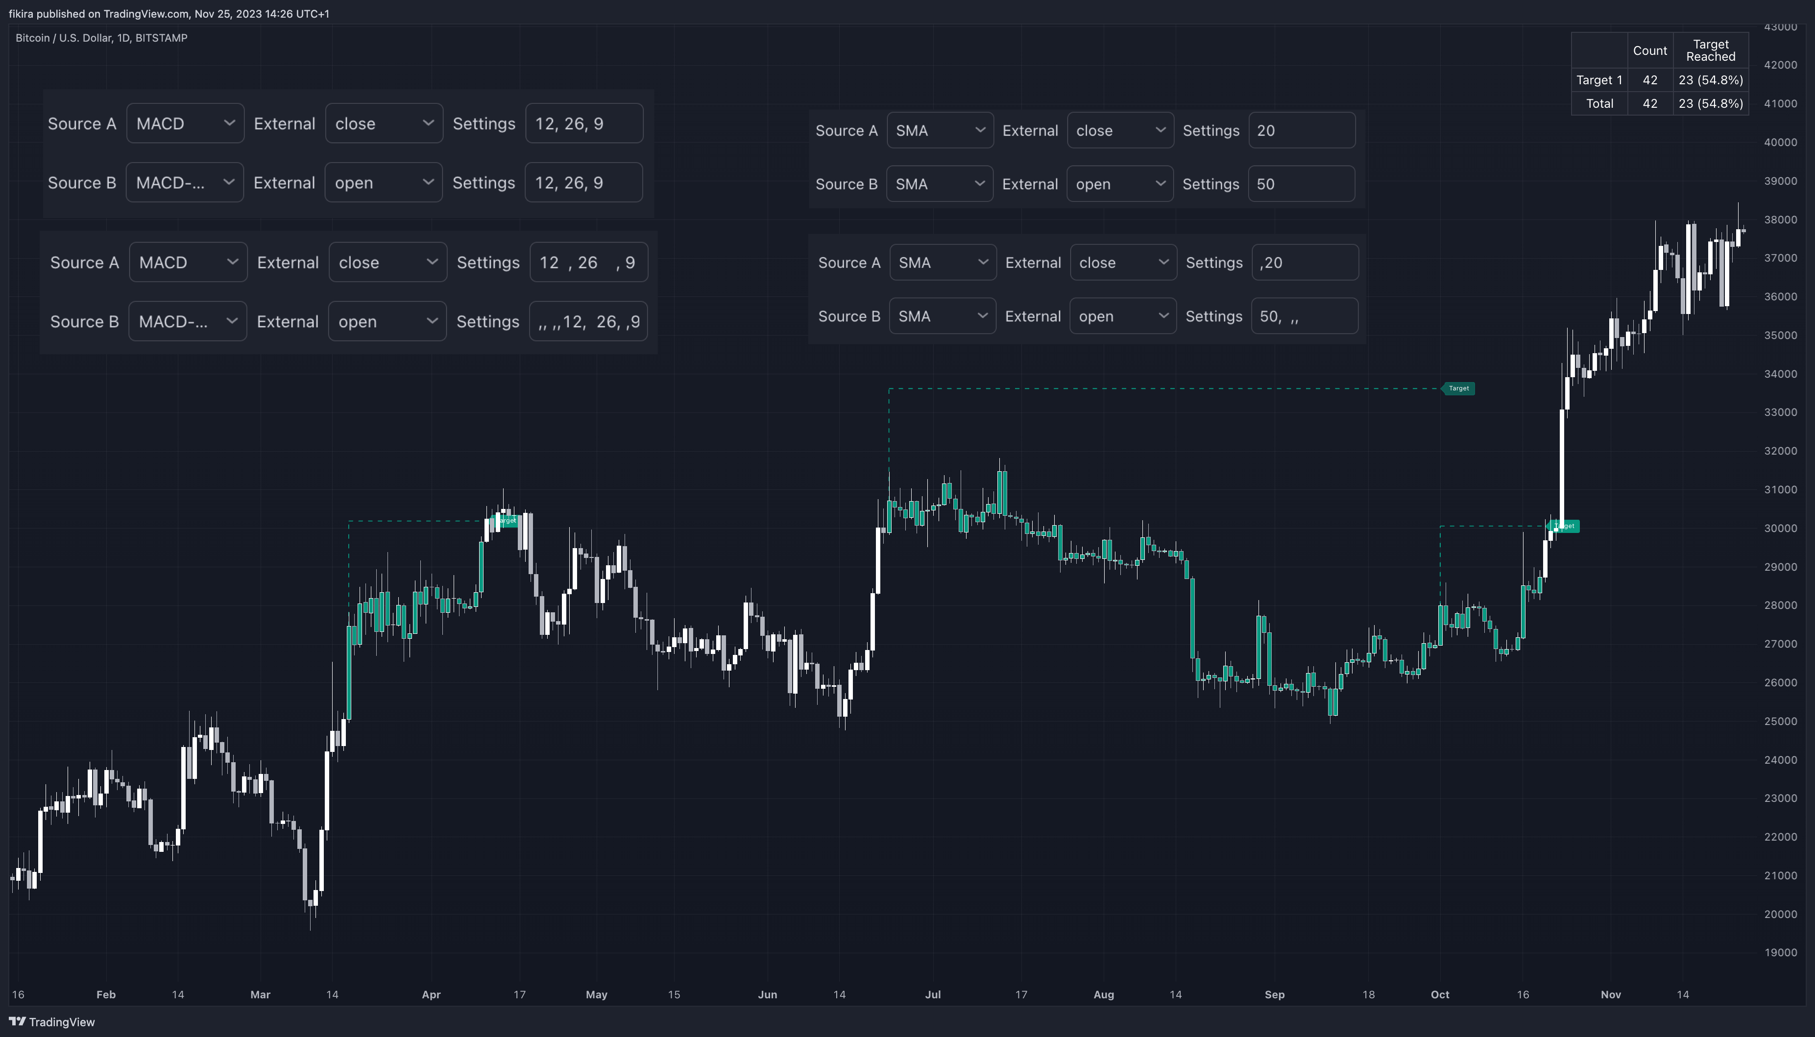Click the 'fikira published on TradingView.com' header text
The height and width of the screenshot is (1037, 1815).
pos(99,14)
